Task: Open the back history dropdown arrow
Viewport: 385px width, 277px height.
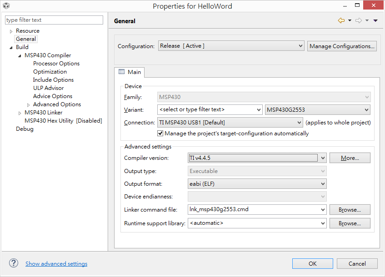Action: pyautogui.click(x=350, y=20)
